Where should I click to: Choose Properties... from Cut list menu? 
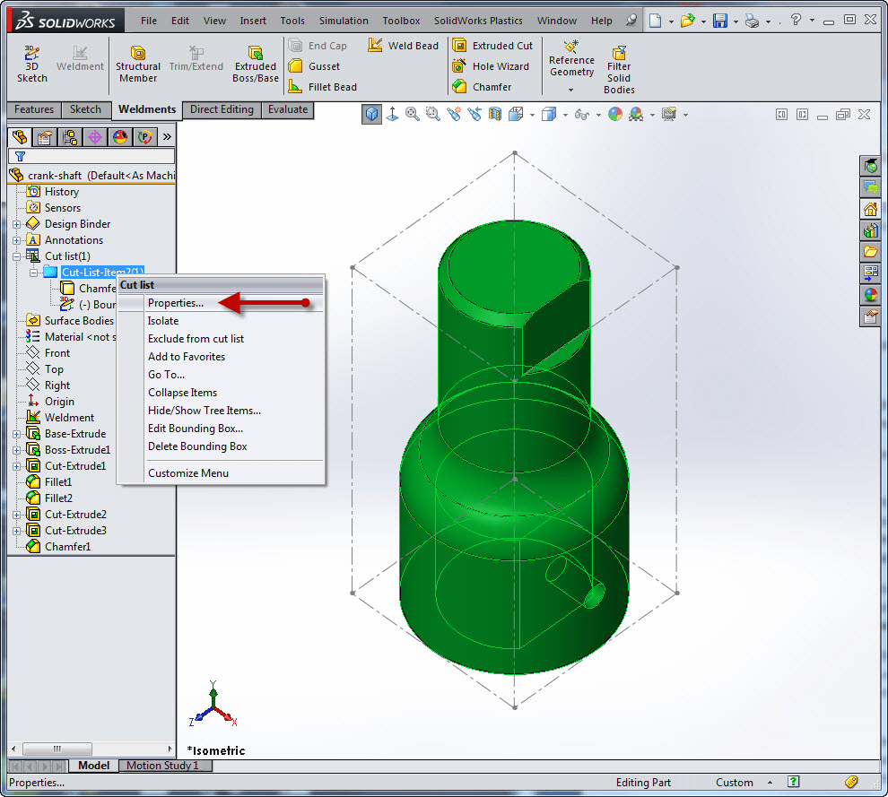coord(221,303)
